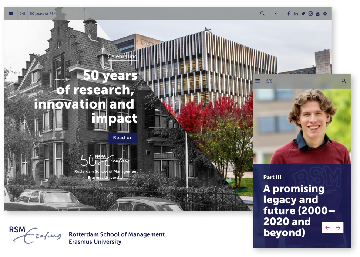
Task: Open the YouTube channel icon
Action: [x=317, y=13]
